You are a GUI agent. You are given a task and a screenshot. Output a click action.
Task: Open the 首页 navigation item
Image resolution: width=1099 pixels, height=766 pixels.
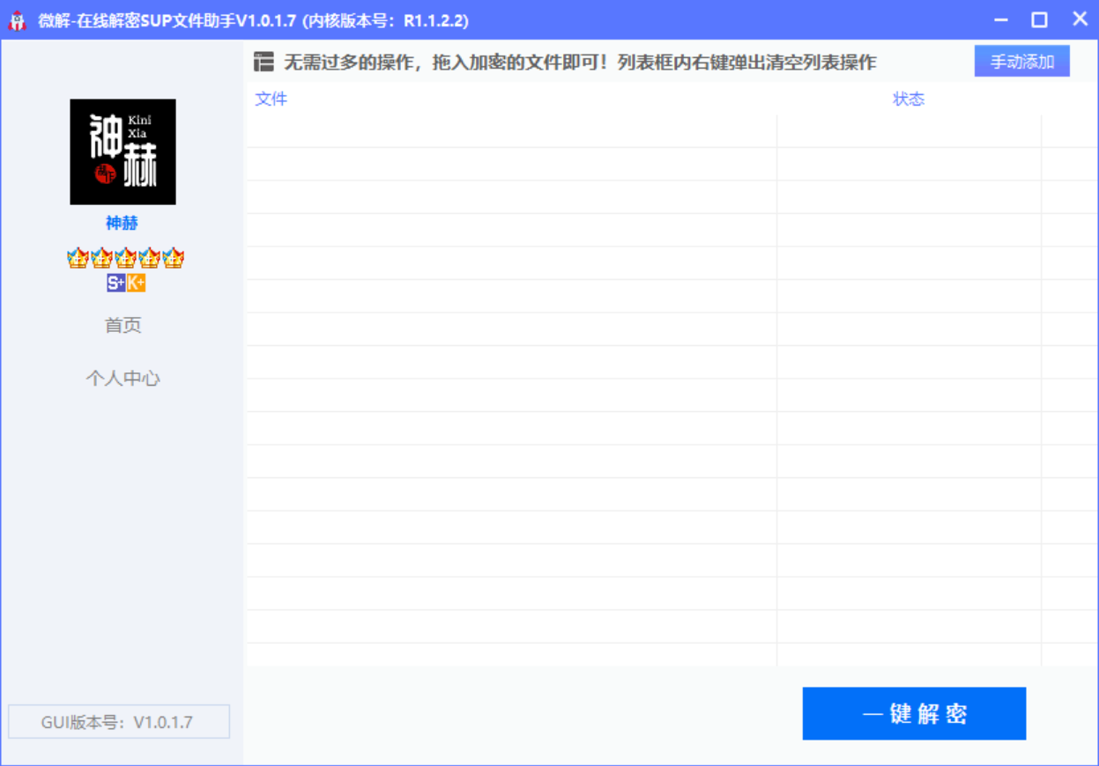pyautogui.click(x=123, y=325)
